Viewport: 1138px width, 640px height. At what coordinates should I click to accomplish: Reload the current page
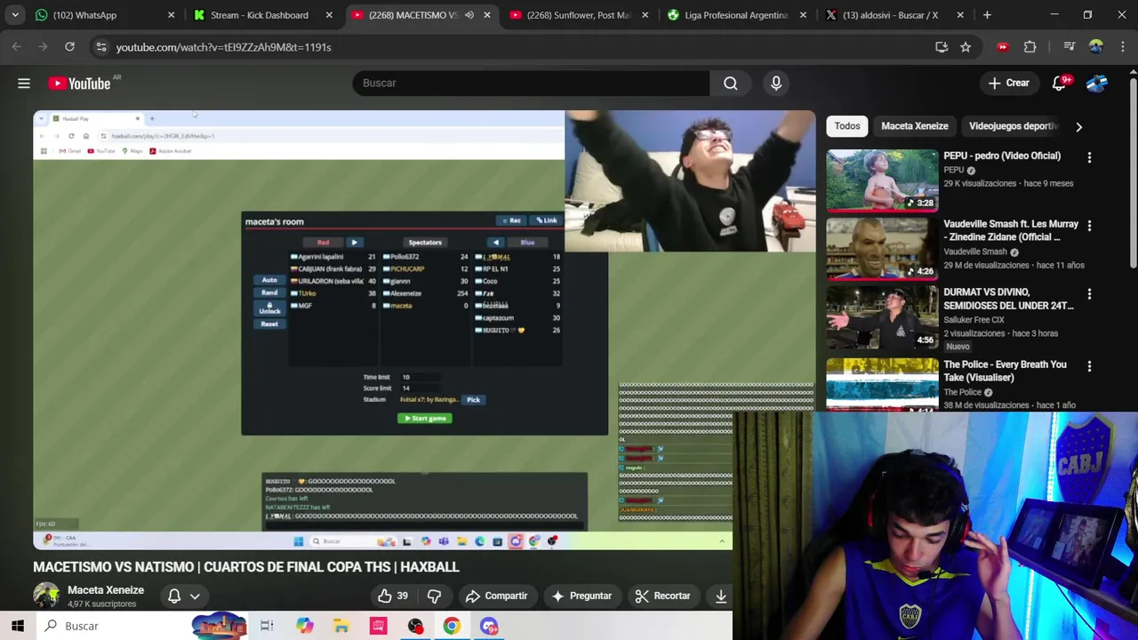[69, 47]
